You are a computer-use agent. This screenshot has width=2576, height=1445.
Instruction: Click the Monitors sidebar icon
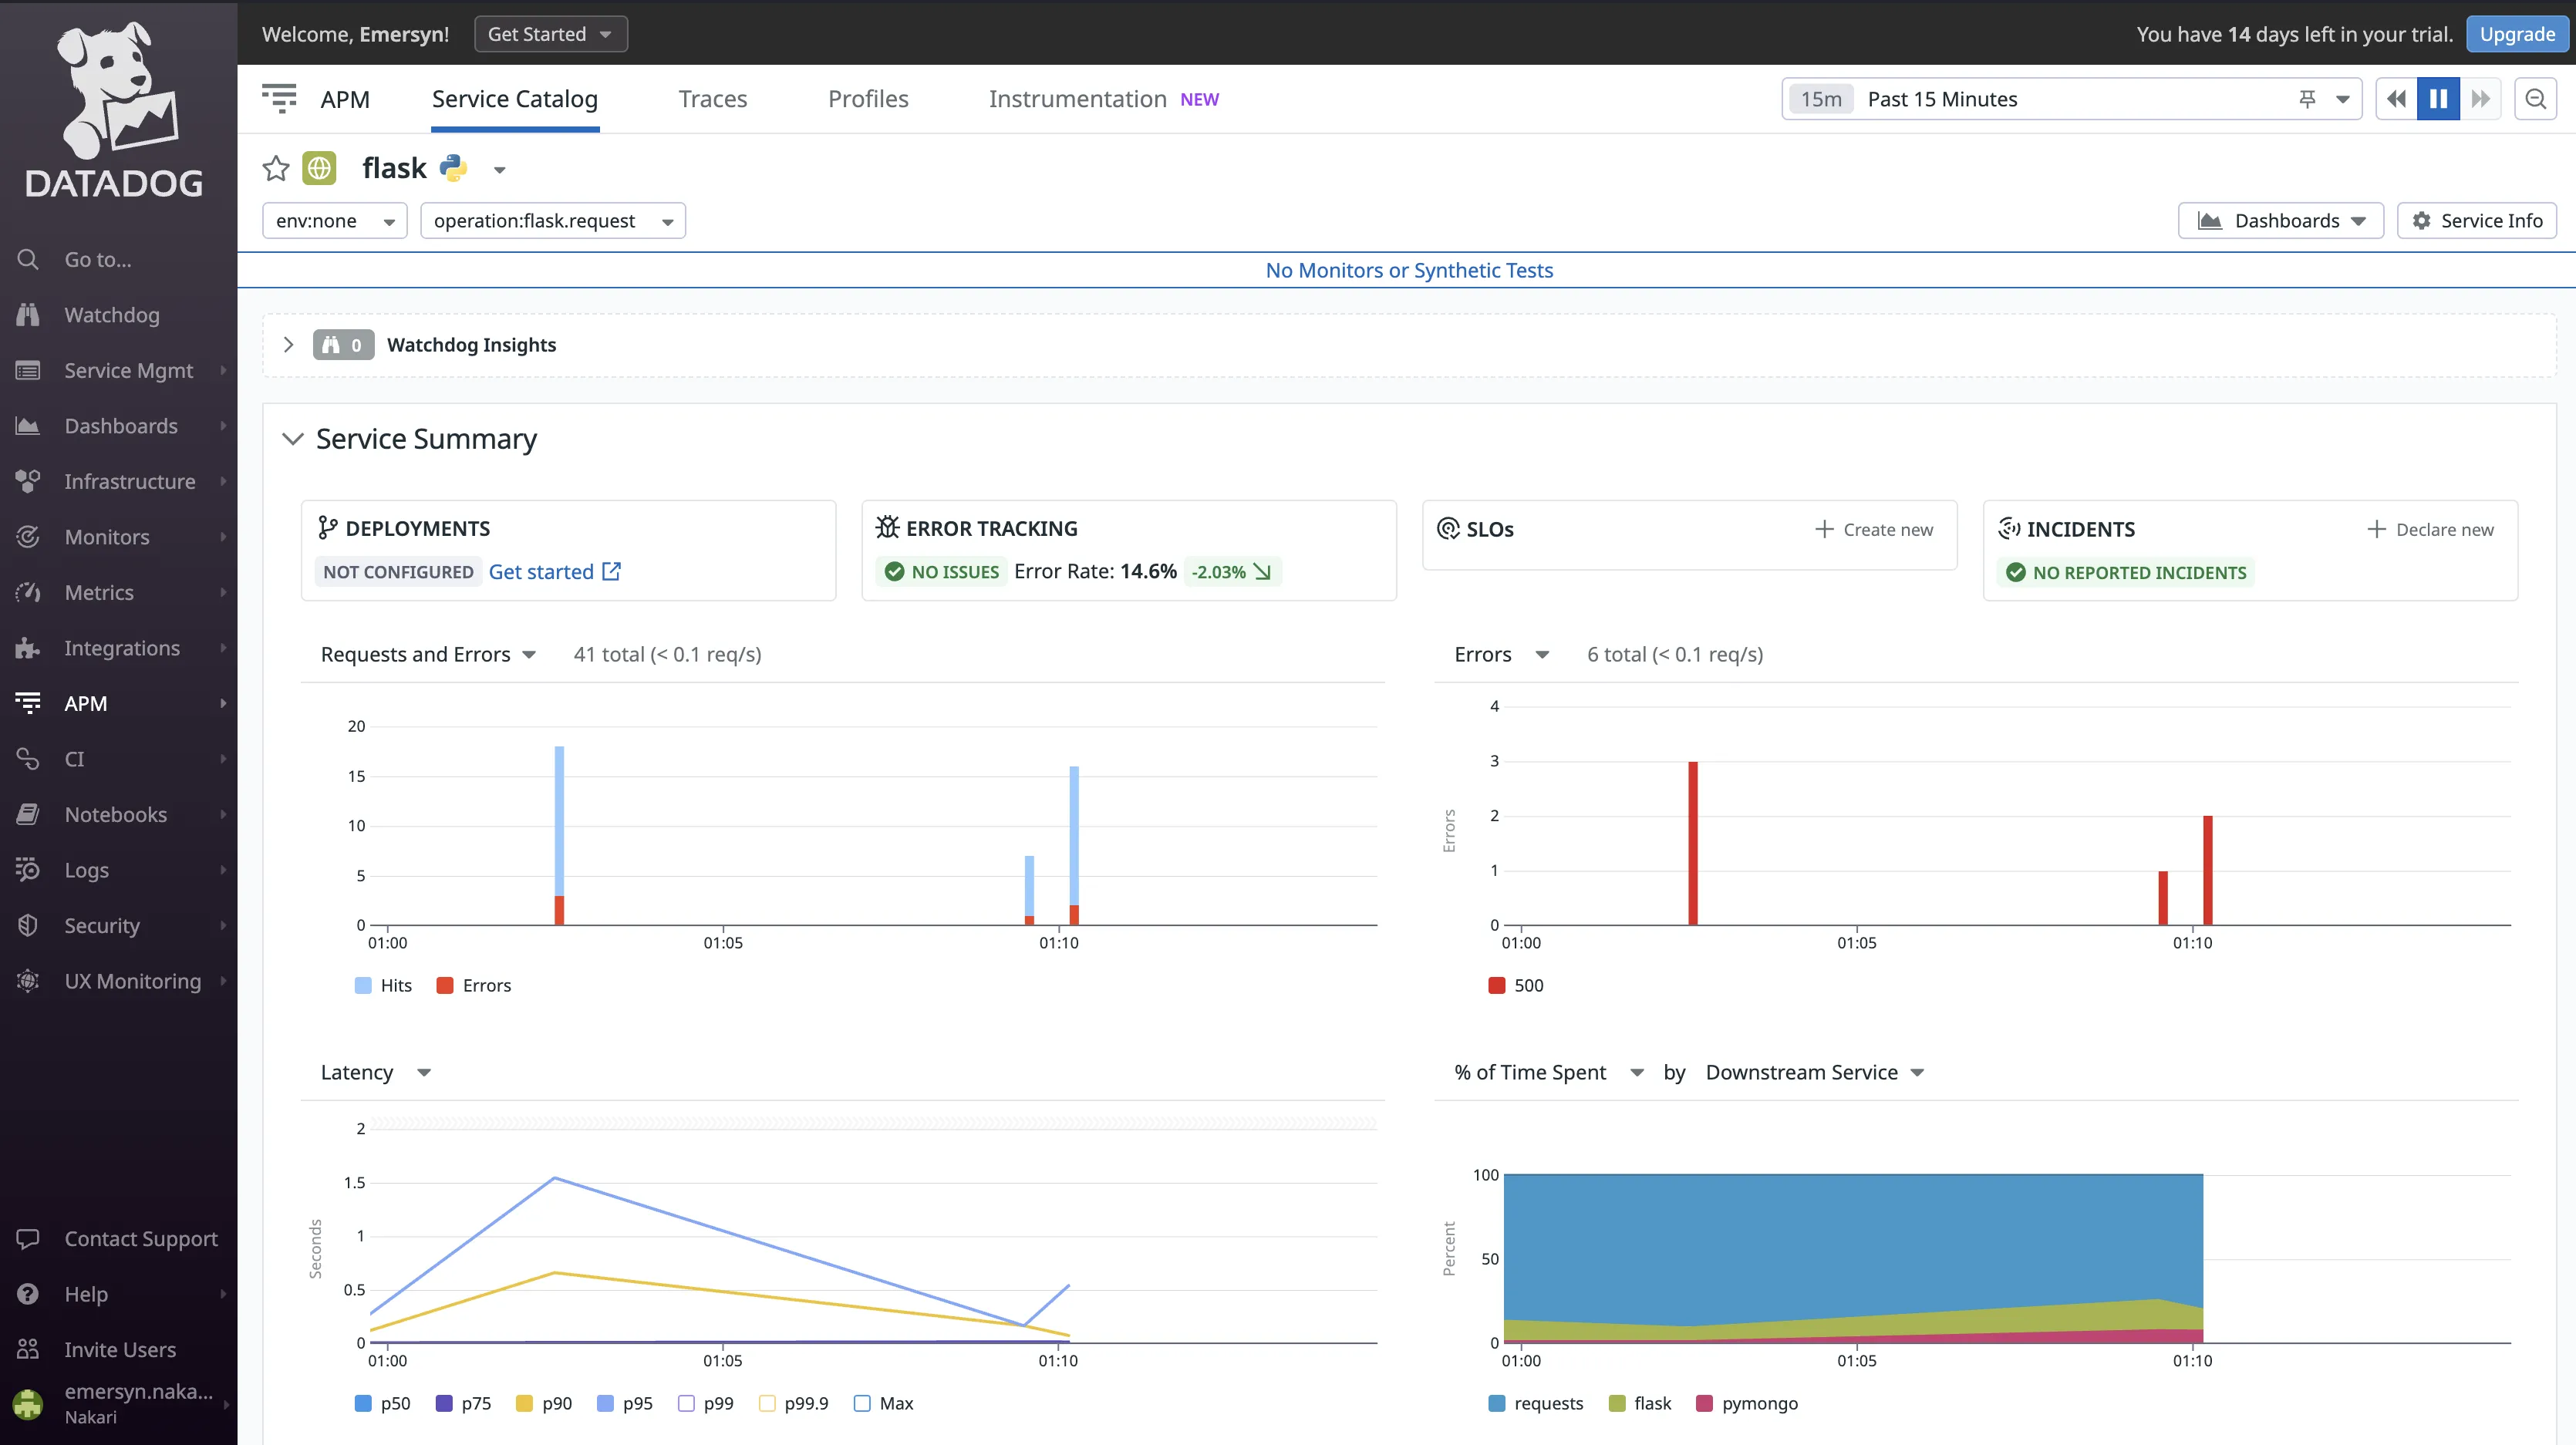[26, 536]
